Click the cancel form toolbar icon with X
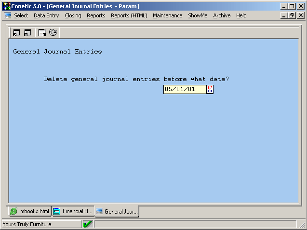The width and height of the screenshot is (307, 230). [27, 33]
